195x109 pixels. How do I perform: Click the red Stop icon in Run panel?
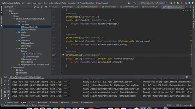click(x=5, y=88)
